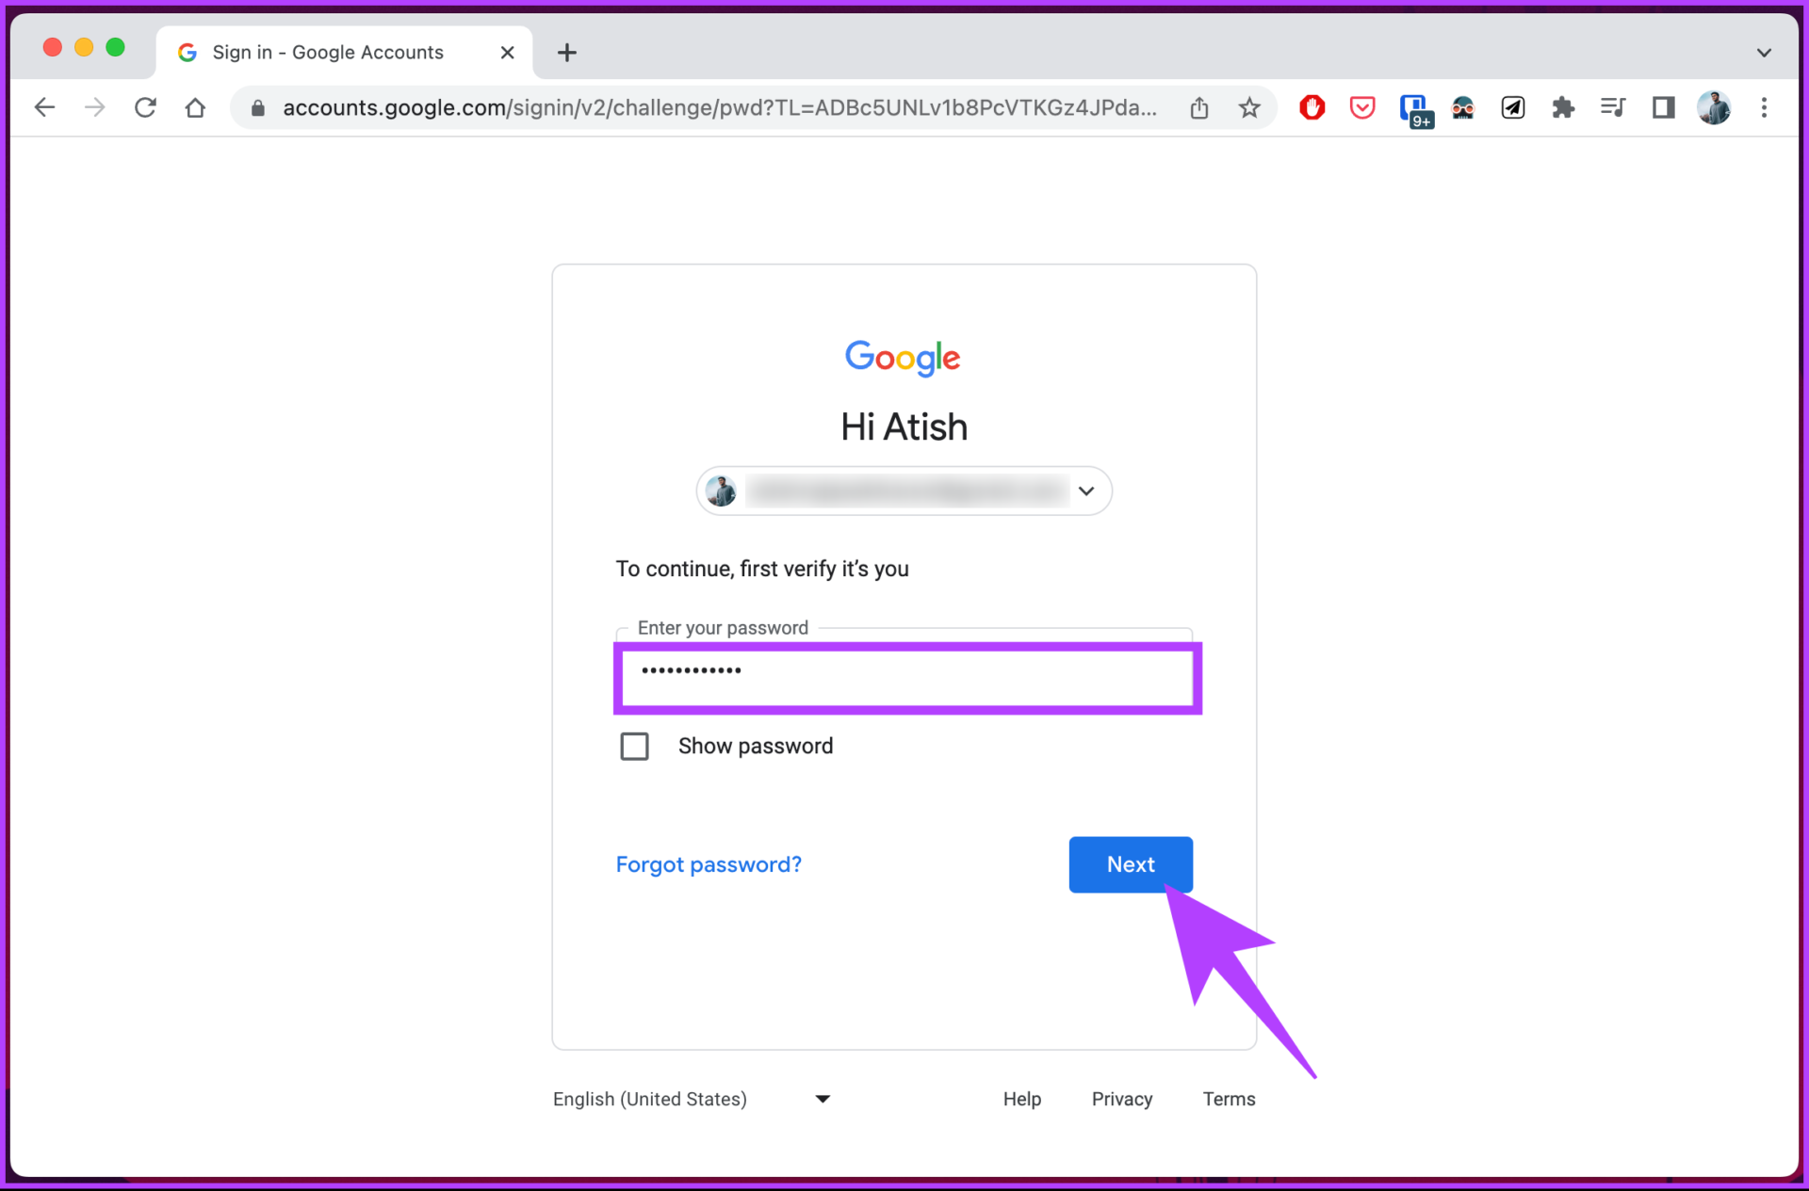Viewport: 1809px width, 1191px height.
Task: Open the blue extension with 9+ badge
Action: pyautogui.click(x=1415, y=109)
